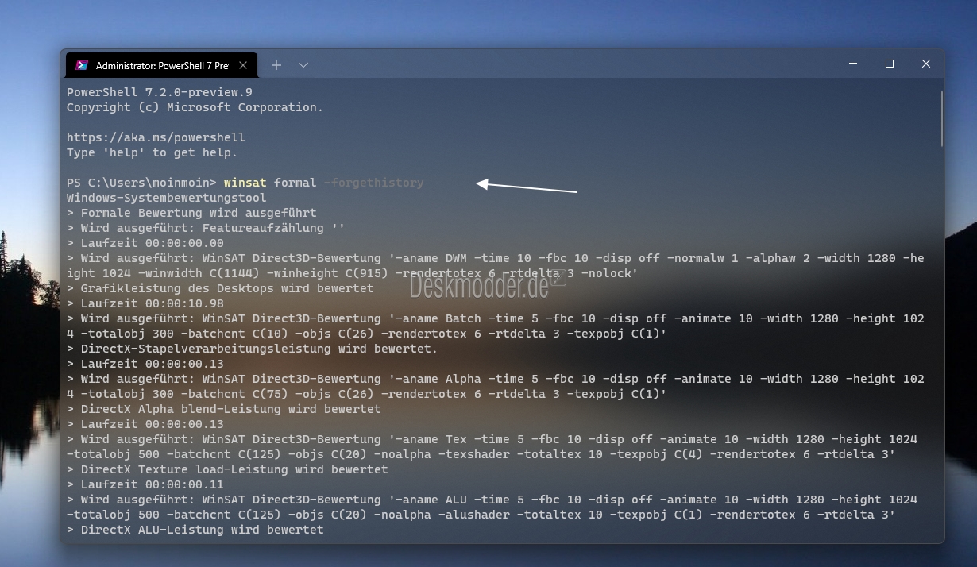Click the https://aka.ms/powershell link text
The image size is (977, 567).
(156, 137)
